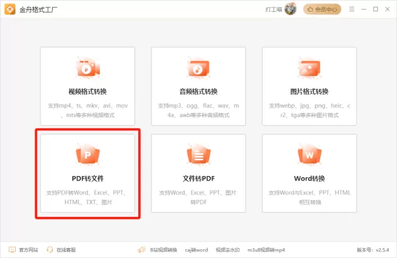Open the 会员中心 member center button
Image resolution: width=397 pixels, height=258 pixels.
322,9
